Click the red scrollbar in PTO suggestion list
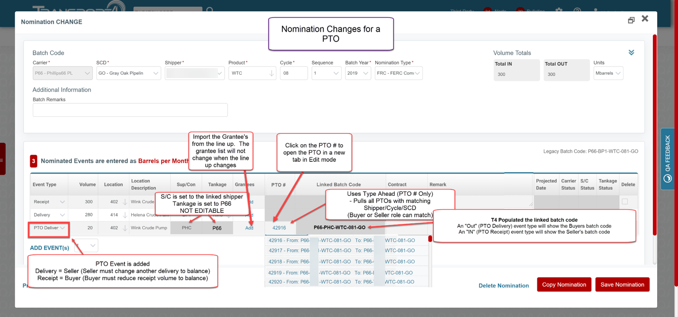Image resolution: width=678 pixels, height=317 pixels. (x=430, y=239)
